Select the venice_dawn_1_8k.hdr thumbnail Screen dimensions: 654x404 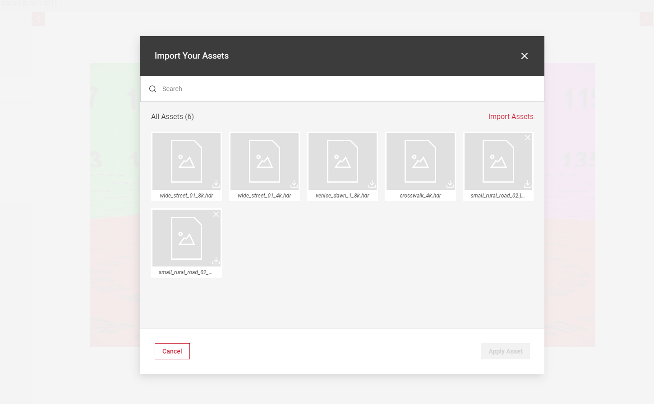[342, 161]
